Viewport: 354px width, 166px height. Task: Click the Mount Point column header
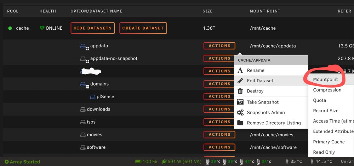[x=265, y=11]
